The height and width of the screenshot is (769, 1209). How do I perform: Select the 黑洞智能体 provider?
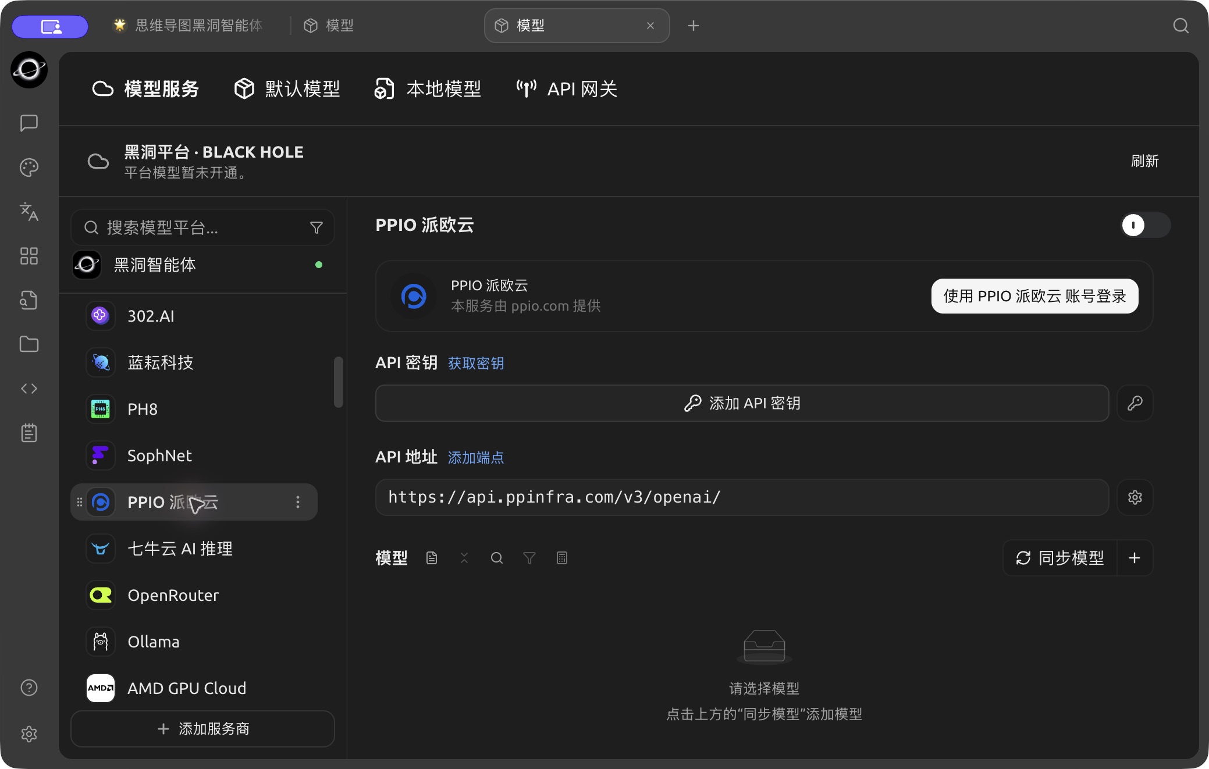(202, 265)
